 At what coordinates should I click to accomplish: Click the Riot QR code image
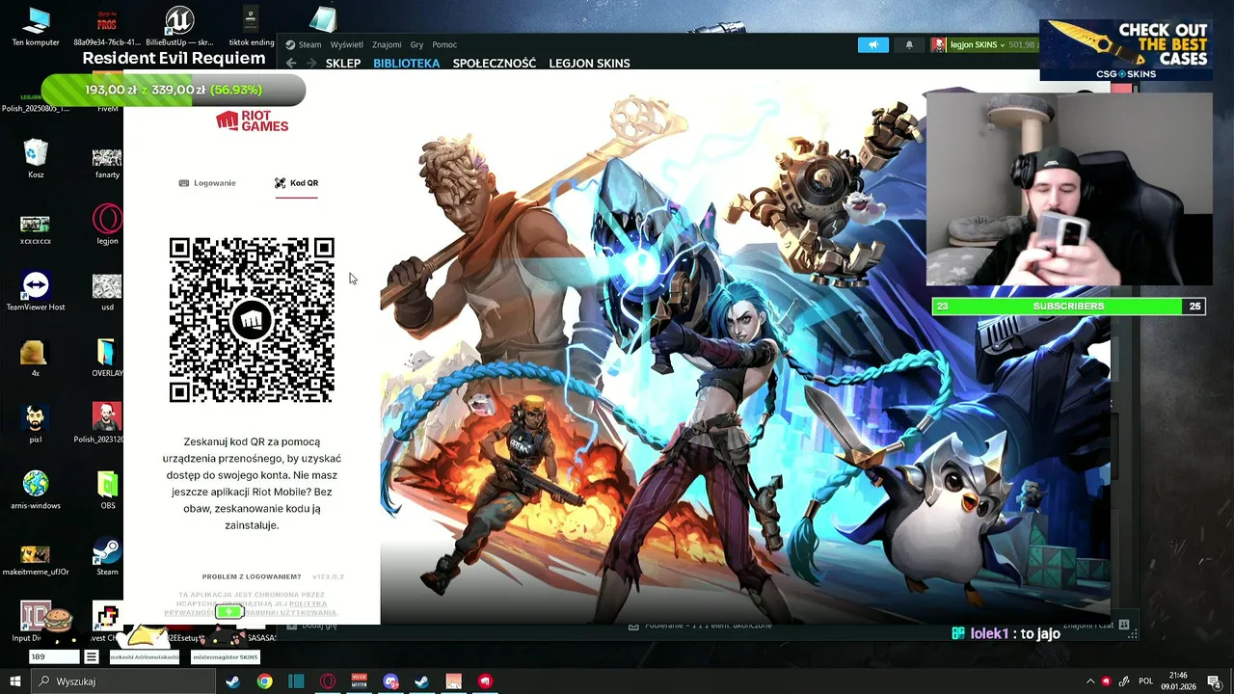click(252, 320)
